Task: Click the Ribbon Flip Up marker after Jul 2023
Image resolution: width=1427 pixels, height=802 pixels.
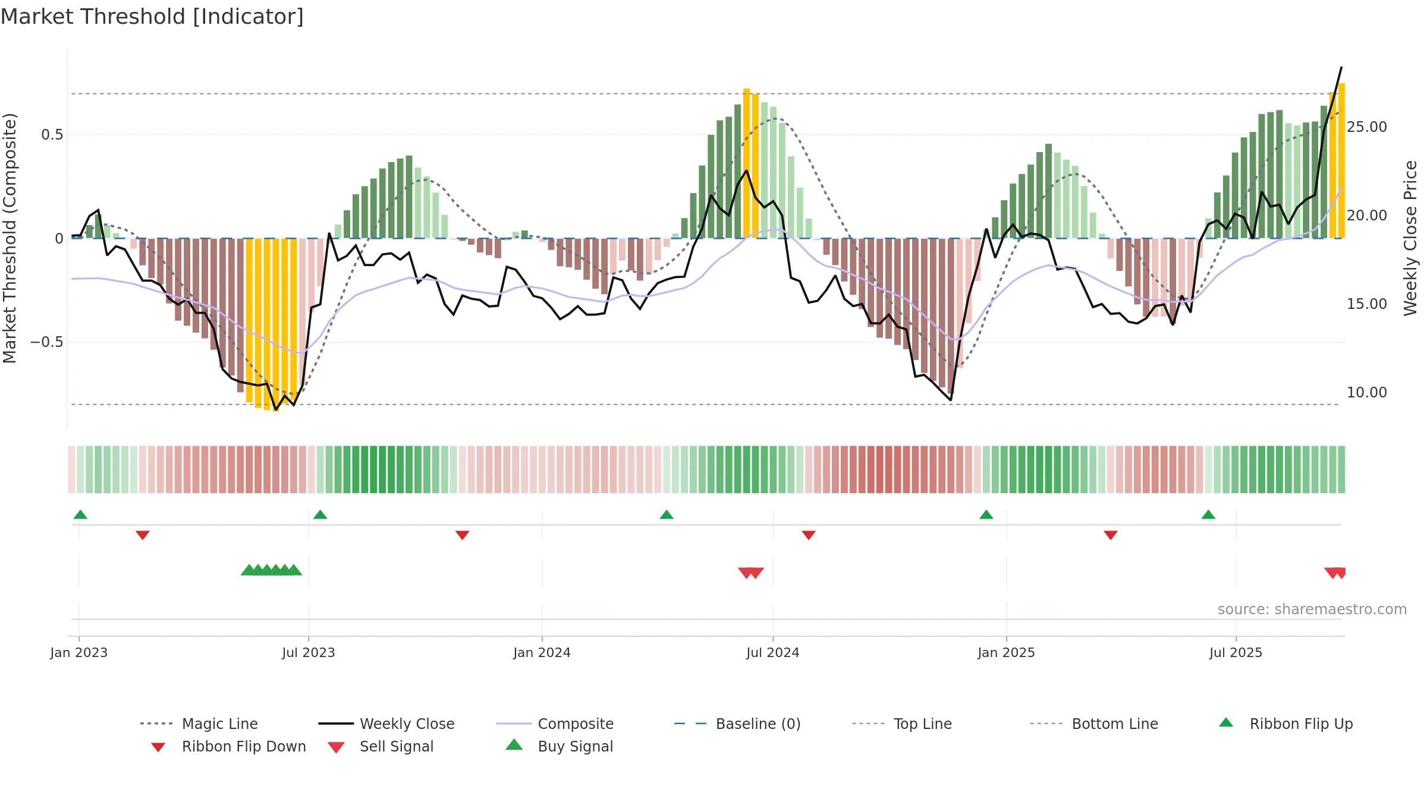Action: pyautogui.click(x=320, y=514)
